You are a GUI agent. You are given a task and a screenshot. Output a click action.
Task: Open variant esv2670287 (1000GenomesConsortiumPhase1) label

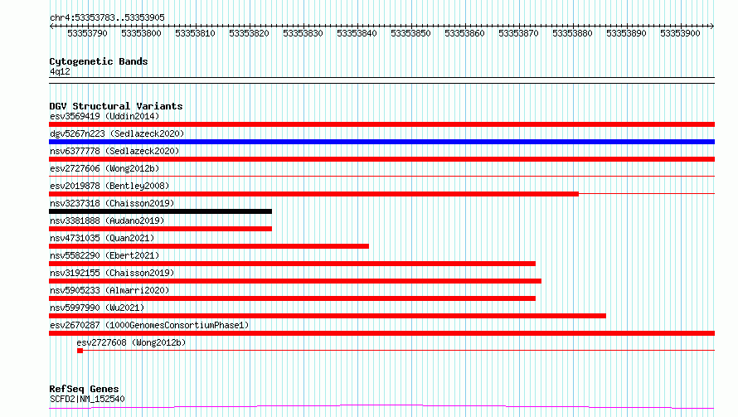pyautogui.click(x=149, y=325)
